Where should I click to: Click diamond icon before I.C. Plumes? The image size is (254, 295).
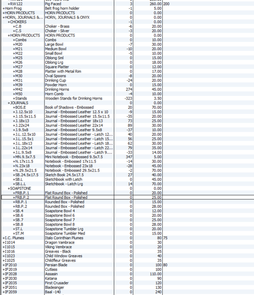pyautogui.click(x=4, y=238)
